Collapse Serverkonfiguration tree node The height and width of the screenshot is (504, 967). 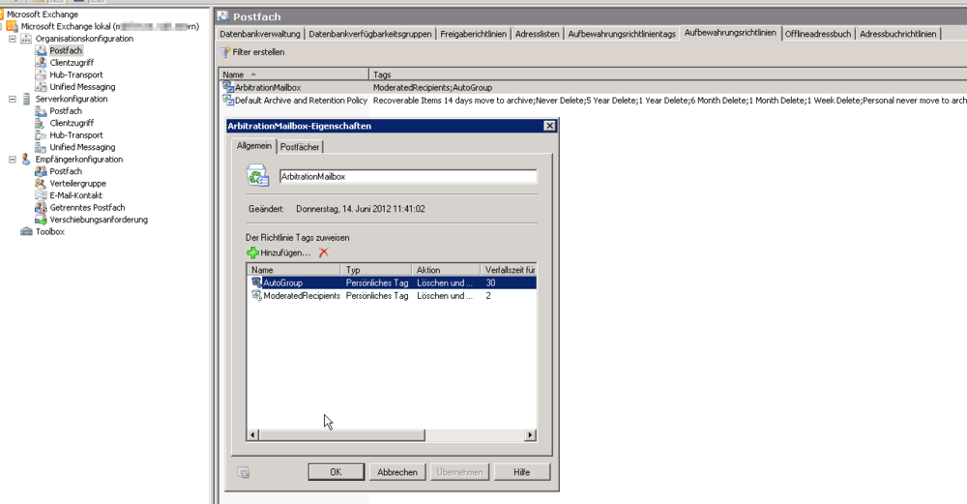click(x=13, y=99)
